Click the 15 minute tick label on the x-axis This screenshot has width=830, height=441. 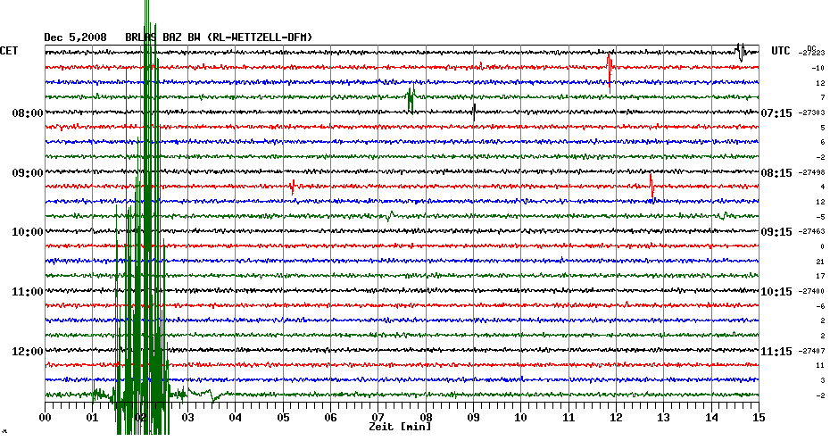click(x=758, y=417)
